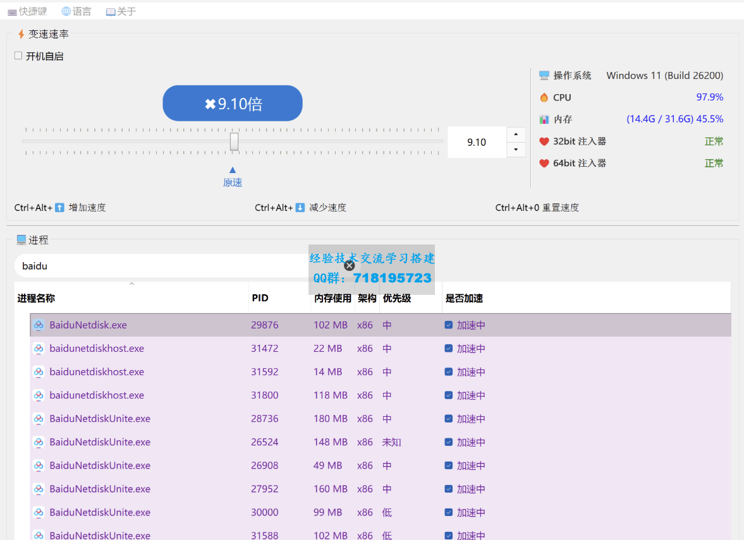Enable the 开机自启 startup checkbox
This screenshot has height=540, width=744.
(x=18, y=56)
